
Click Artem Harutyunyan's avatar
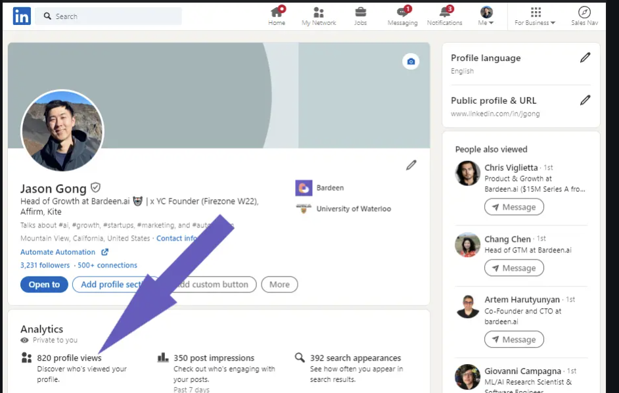pyautogui.click(x=467, y=306)
